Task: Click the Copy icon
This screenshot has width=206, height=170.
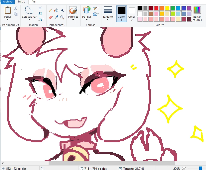Action: pyautogui.click(x=15, y=14)
